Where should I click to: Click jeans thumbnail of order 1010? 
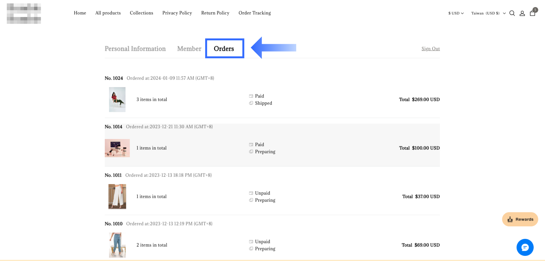tap(117, 245)
